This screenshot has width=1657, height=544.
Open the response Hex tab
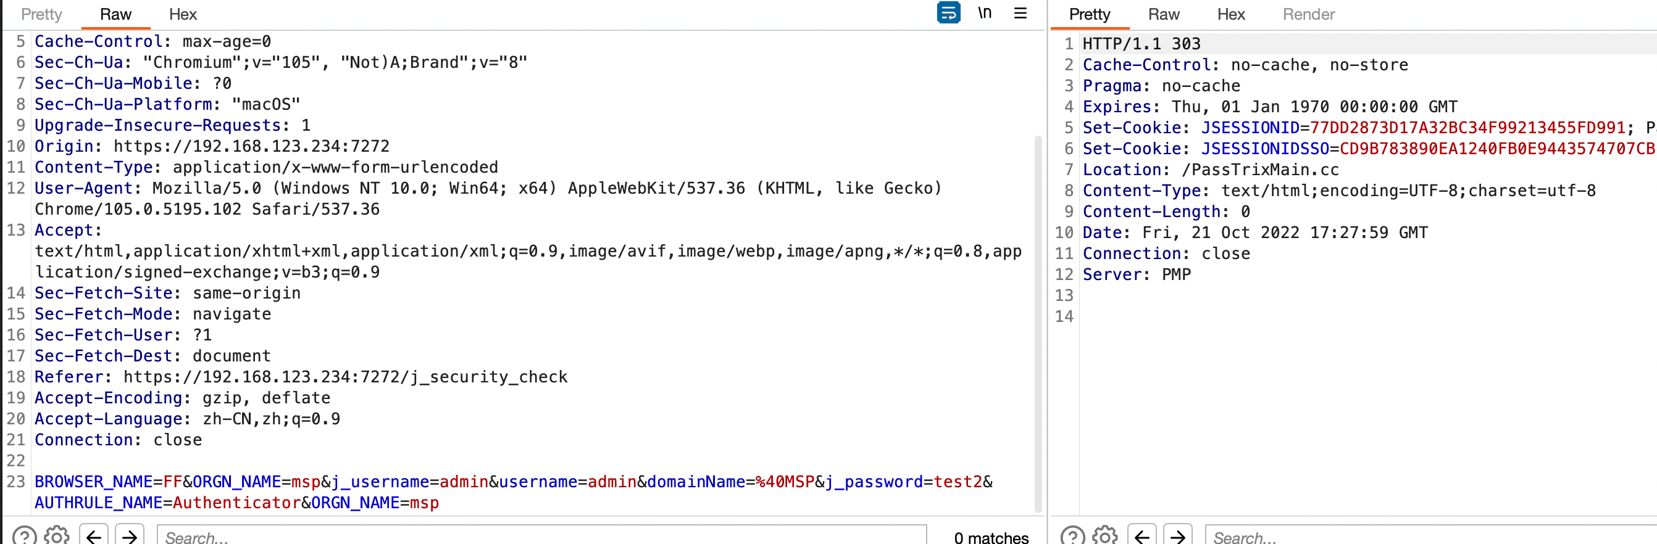tap(1230, 14)
